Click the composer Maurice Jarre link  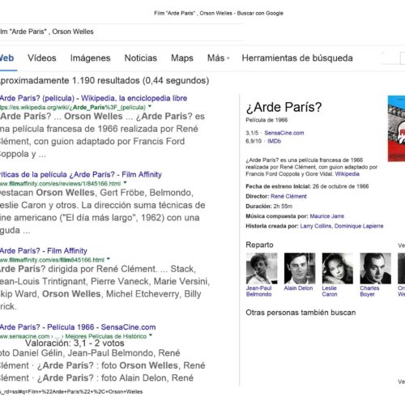(327, 216)
